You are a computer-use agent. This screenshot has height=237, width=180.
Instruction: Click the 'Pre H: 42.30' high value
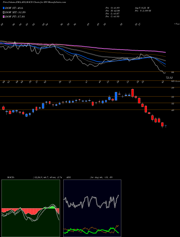click(x=113, y=11)
